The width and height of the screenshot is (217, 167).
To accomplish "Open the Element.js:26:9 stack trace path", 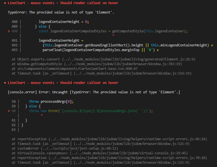I will pos(129,59).
